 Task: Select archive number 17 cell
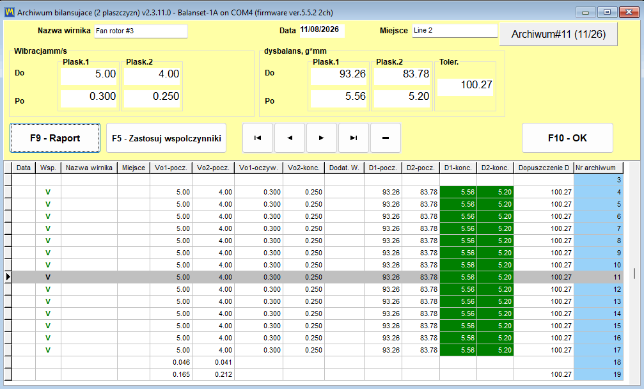coord(599,350)
